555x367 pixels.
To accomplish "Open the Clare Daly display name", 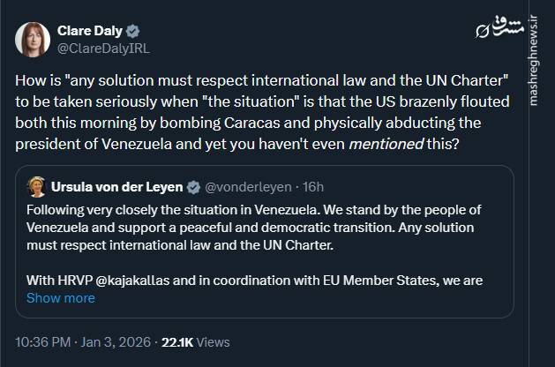I will (x=91, y=31).
